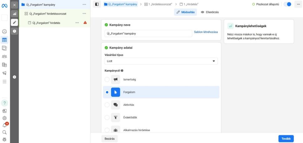The image size is (303, 143).
Task: Open the notifications bell icon
Action: click(4, 125)
